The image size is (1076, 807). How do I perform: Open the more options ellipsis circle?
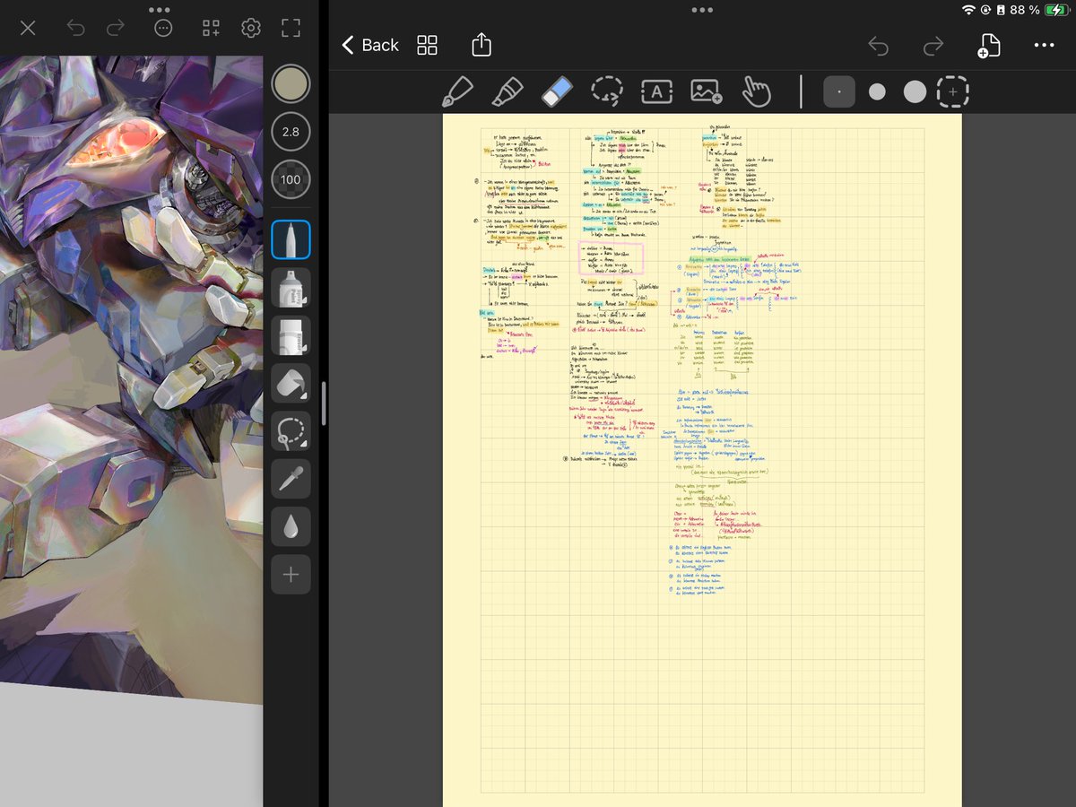163,29
